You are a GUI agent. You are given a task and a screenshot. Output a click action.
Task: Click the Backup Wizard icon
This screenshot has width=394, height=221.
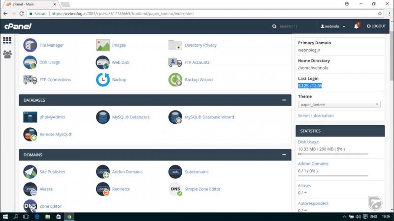click(176, 80)
